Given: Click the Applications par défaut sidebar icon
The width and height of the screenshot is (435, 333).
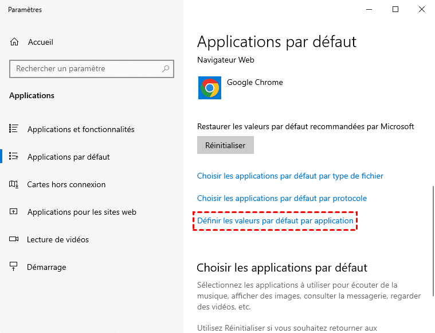Looking at the screenshot, I should [14, 157].
